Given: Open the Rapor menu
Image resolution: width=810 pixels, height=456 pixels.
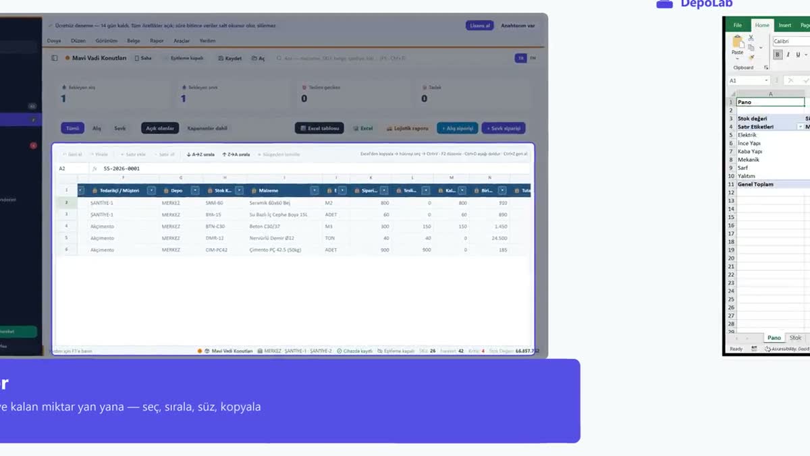Looking at the screenshot, I should [157, 41].
